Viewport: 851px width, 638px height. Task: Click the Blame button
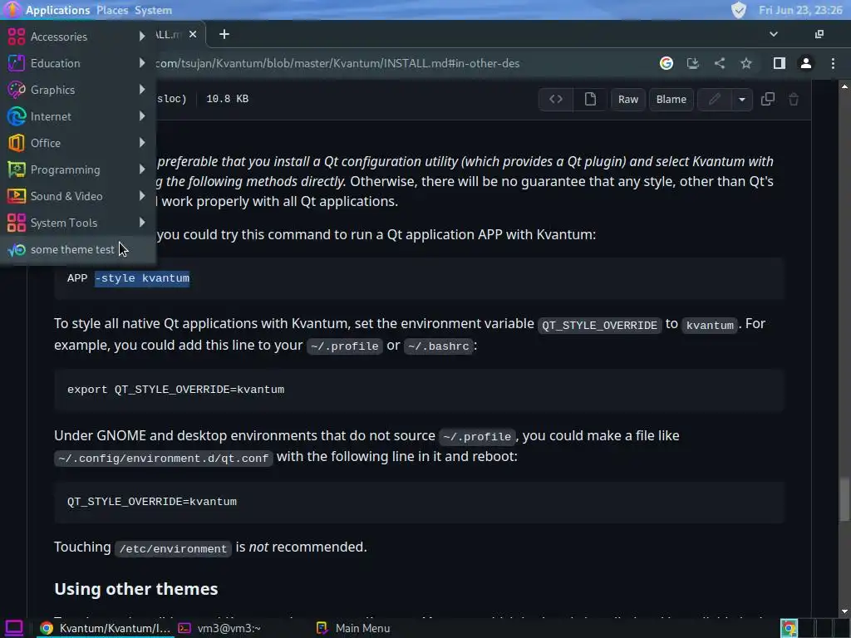click(x=671, y=100)
